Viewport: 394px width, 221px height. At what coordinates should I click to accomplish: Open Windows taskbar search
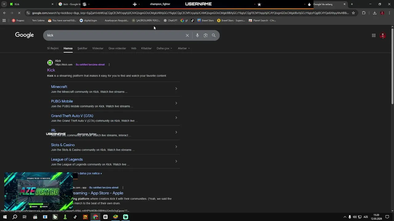[x=15, y=217]
